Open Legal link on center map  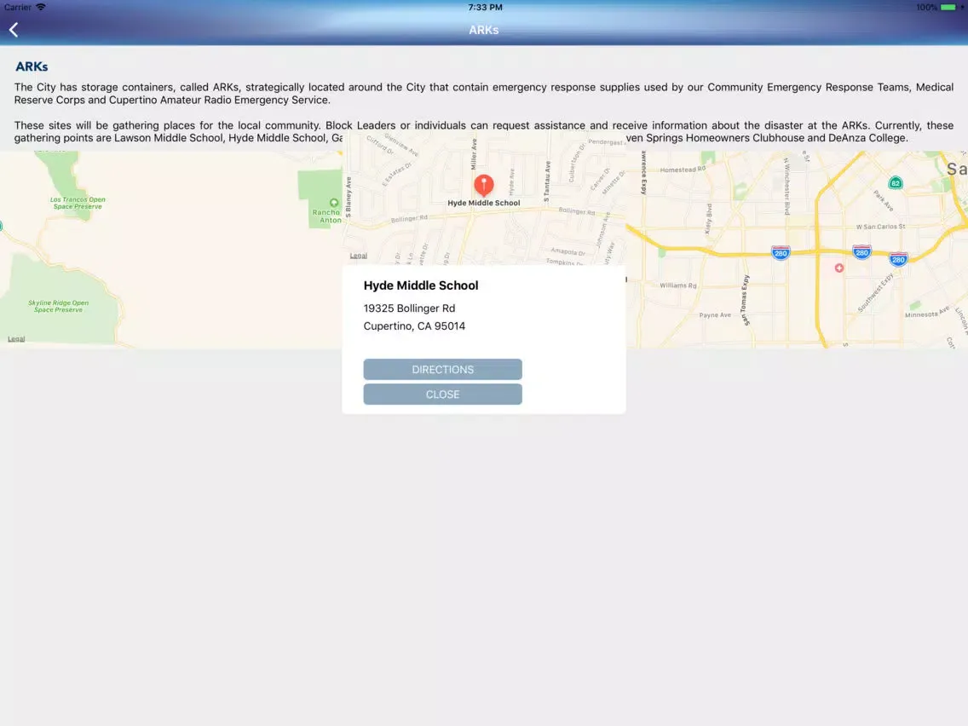click(x=358, y=256)
